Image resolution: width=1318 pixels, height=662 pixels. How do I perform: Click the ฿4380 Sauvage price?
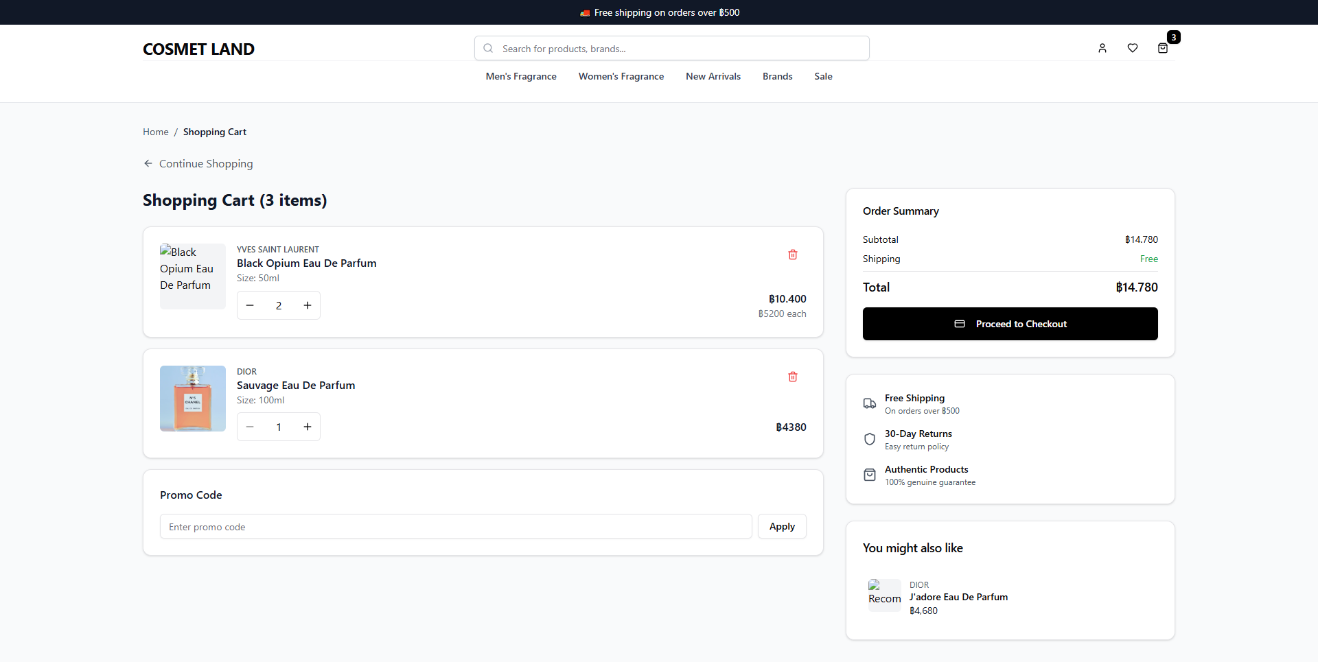point(791,427)
